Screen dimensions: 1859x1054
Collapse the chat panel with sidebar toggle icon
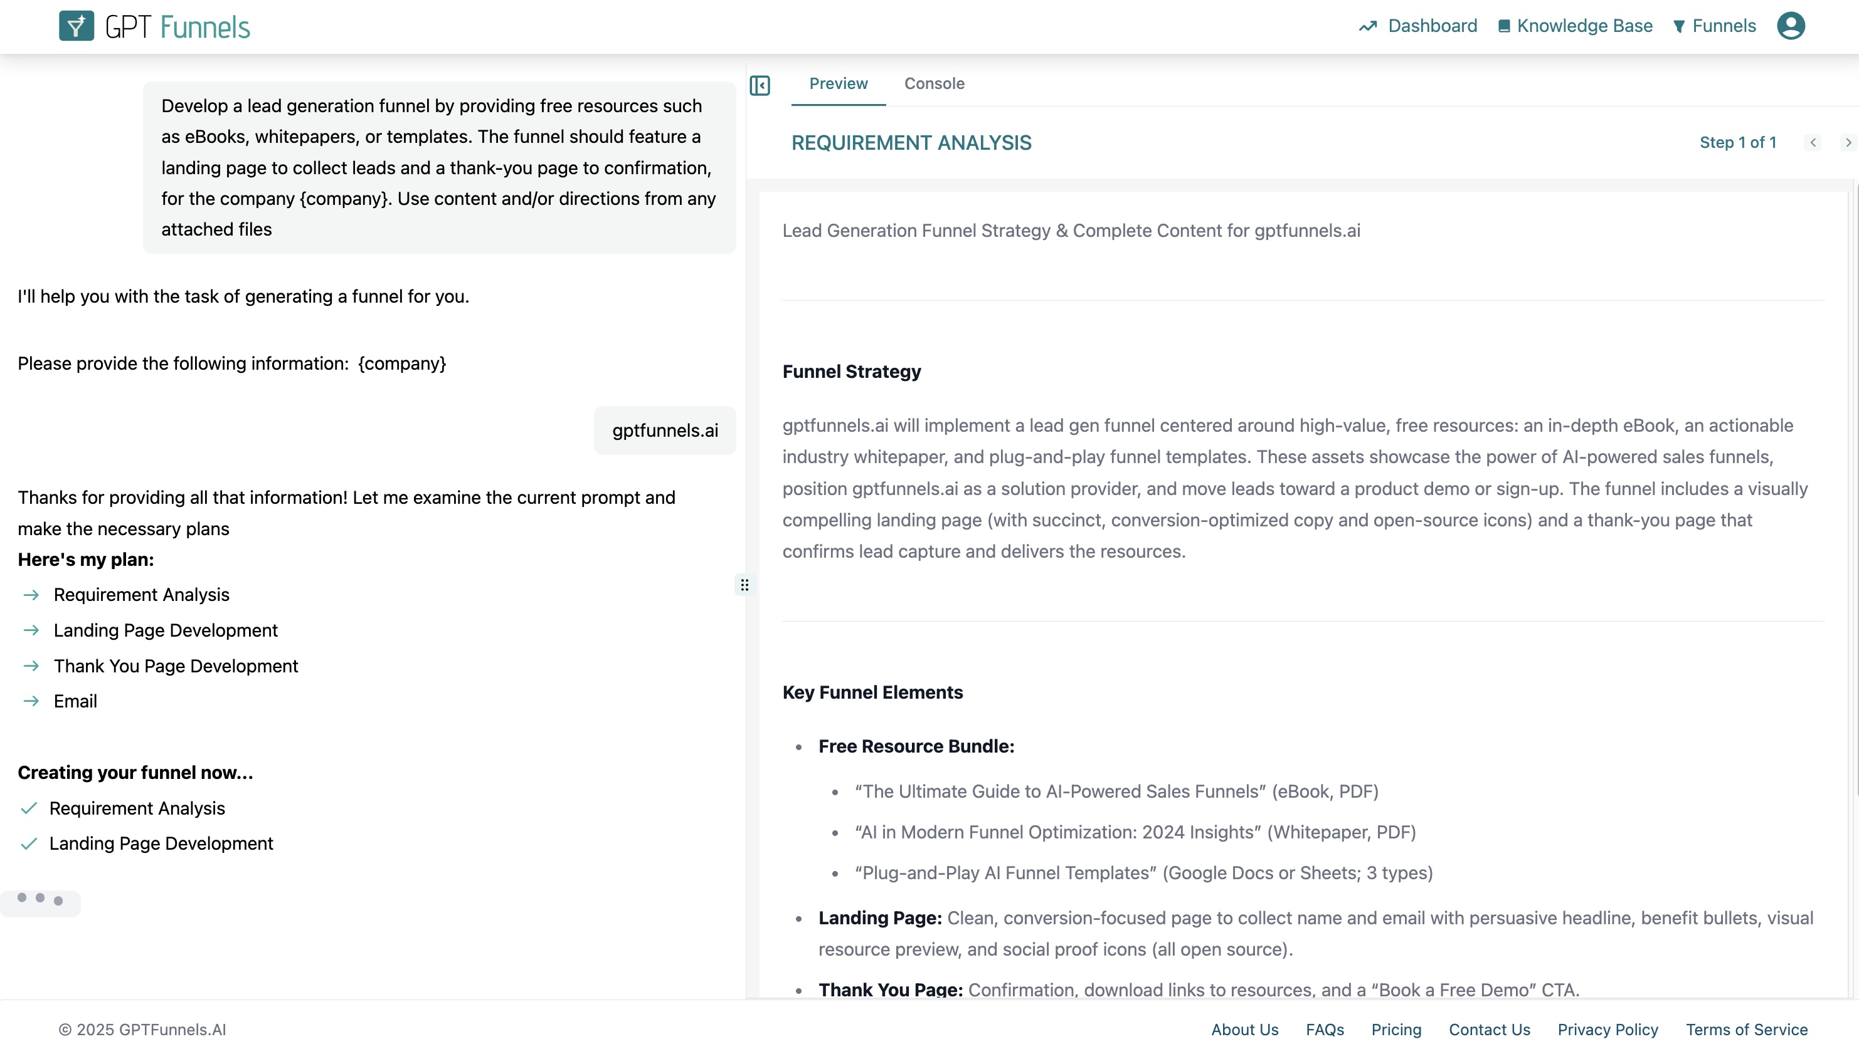click(760, 85)
